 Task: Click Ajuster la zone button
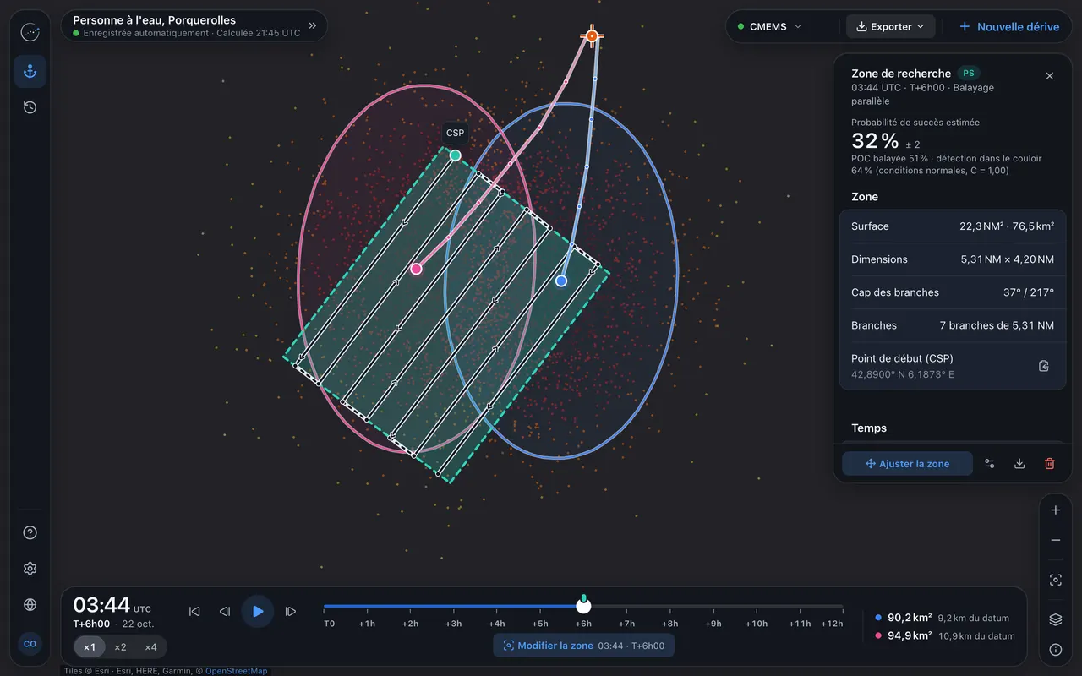pos(908,464)
